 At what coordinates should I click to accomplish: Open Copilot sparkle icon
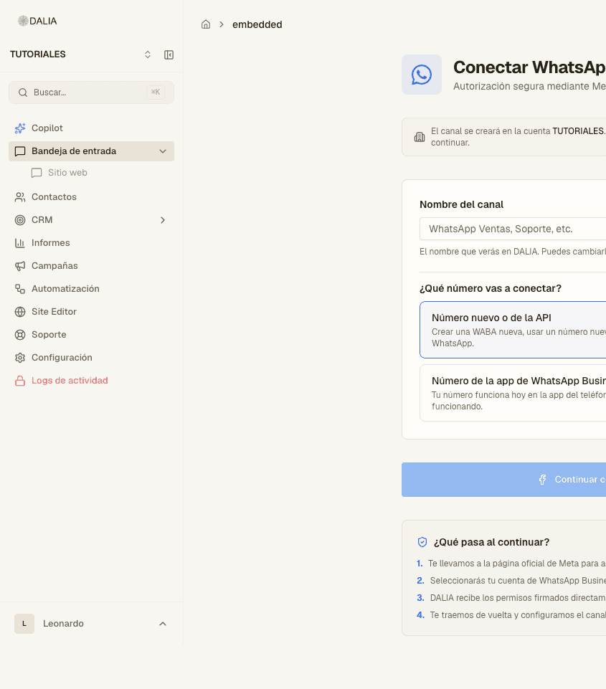point(20,128)
